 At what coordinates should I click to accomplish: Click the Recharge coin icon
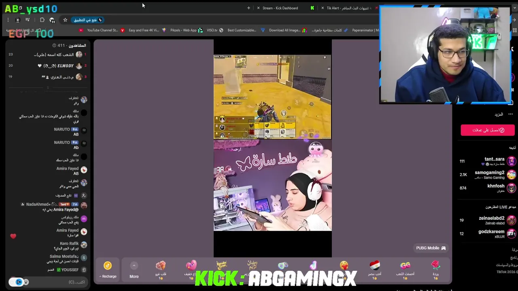click(x=107, y=266)
